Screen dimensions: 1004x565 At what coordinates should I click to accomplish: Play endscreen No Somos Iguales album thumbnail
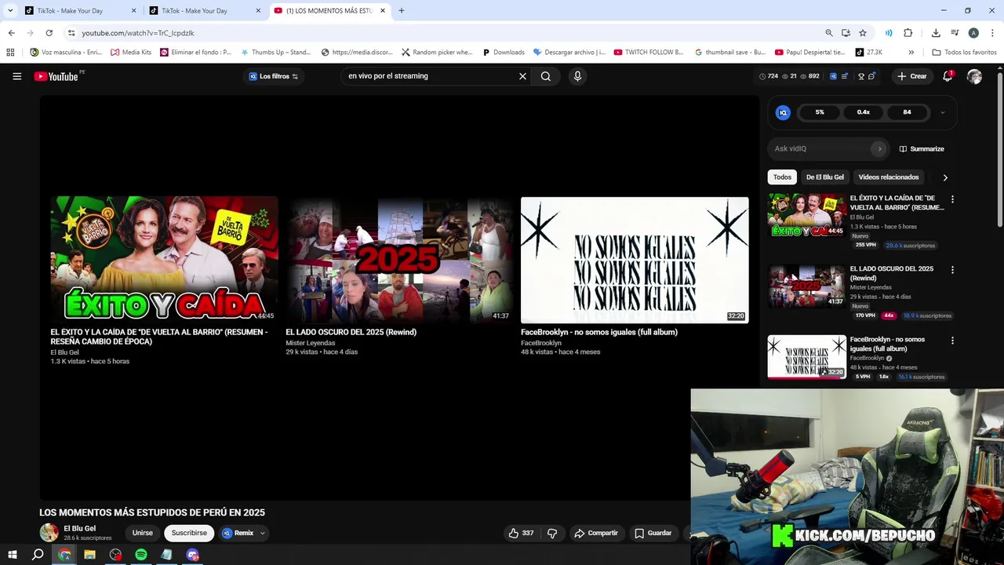click(x=635, y=260)
